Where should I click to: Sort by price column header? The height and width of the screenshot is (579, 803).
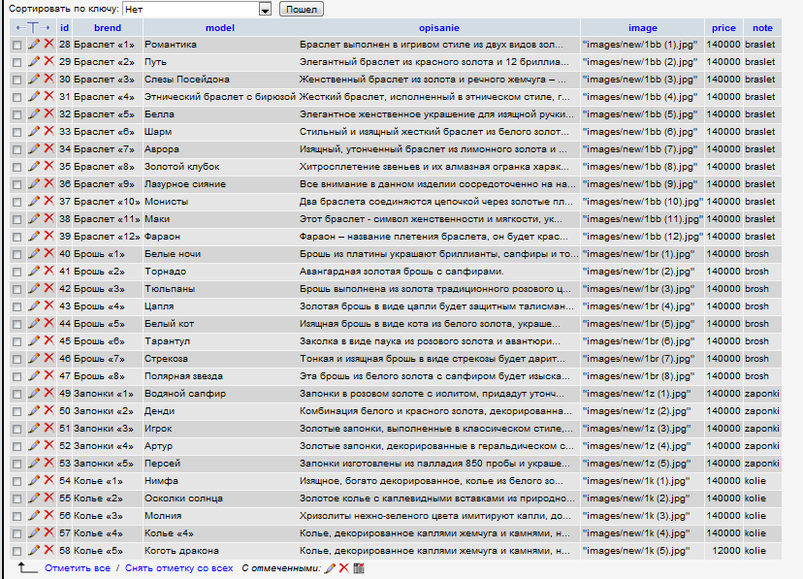tap(723, 28)
